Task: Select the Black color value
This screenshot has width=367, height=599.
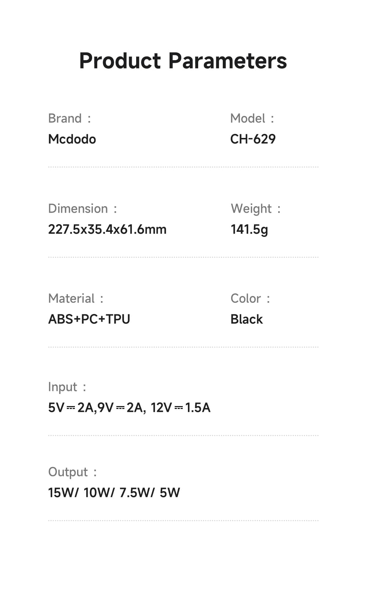Action: click(x=247, y=319)
